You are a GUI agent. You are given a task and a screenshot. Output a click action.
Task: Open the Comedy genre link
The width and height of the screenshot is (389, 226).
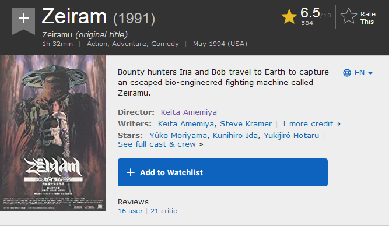pyautogui.click(x=165, y=44)
